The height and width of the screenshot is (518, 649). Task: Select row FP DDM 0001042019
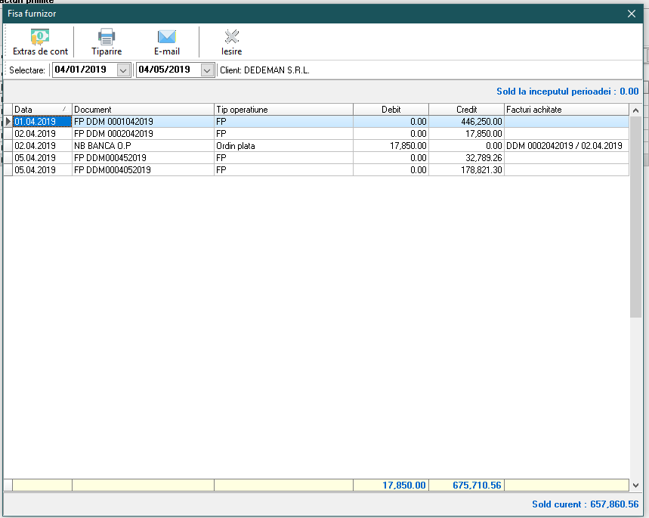click(113, 121)
